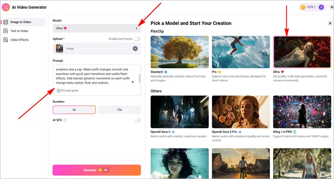Click the Generate button
Viewport: 334px width, 179px height.
coord(97,170)
